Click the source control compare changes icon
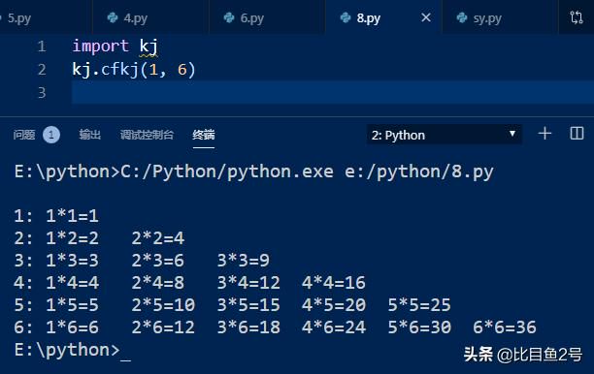This screenshot has height=374, width=594. click(577, 17)
